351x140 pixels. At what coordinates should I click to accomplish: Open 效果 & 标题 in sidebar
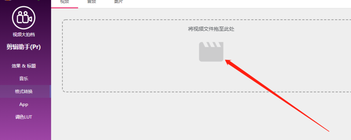point(24,66)
